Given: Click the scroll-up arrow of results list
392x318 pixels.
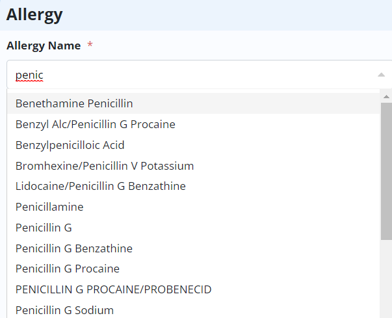Looking at the screenshot, I should (386, 97).
